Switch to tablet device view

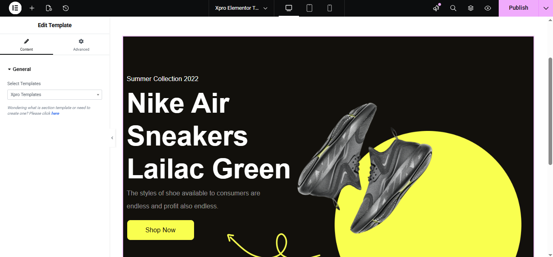pos(310,8)
